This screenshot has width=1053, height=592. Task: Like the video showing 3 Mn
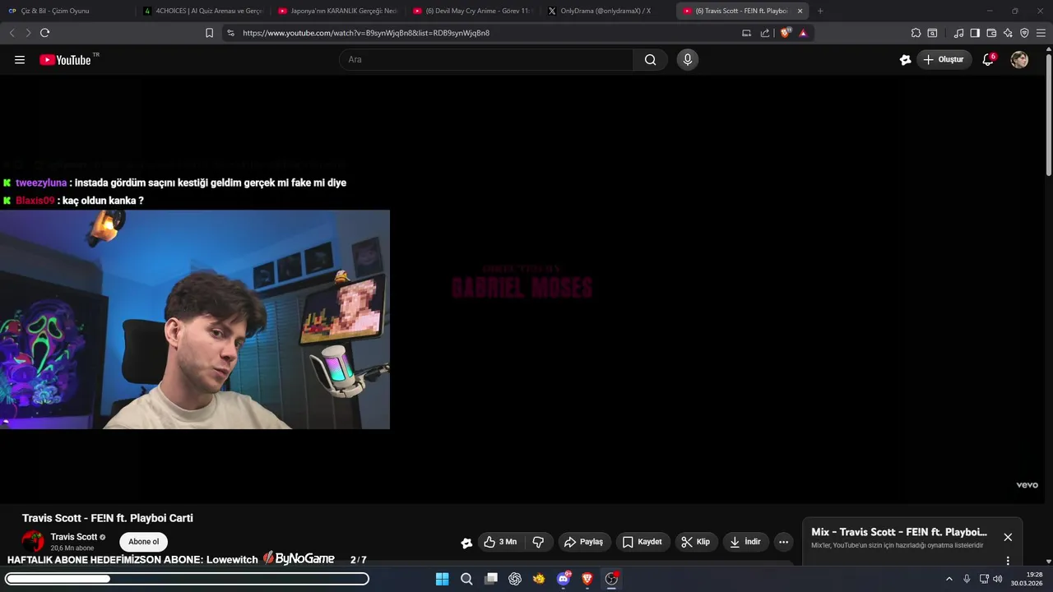(501, 542)
